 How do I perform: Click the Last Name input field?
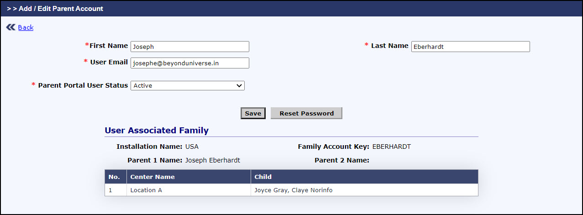click(470, 47)
